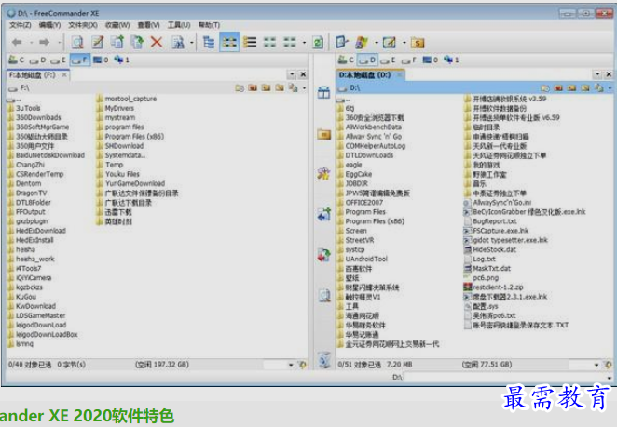This screenshot has height=427, width=617.
Task: Open the 编辑(Y) menu
Action: point(49,25)
